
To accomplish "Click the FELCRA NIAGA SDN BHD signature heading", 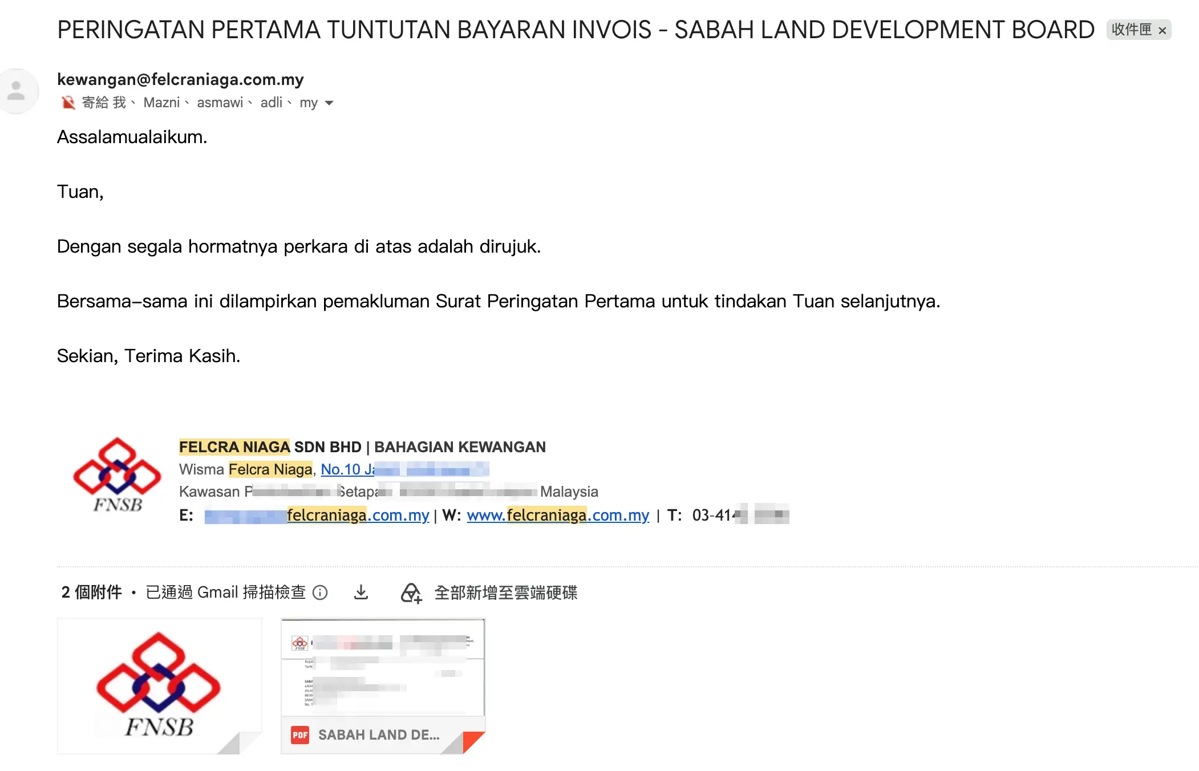I will tap(362, 447).
